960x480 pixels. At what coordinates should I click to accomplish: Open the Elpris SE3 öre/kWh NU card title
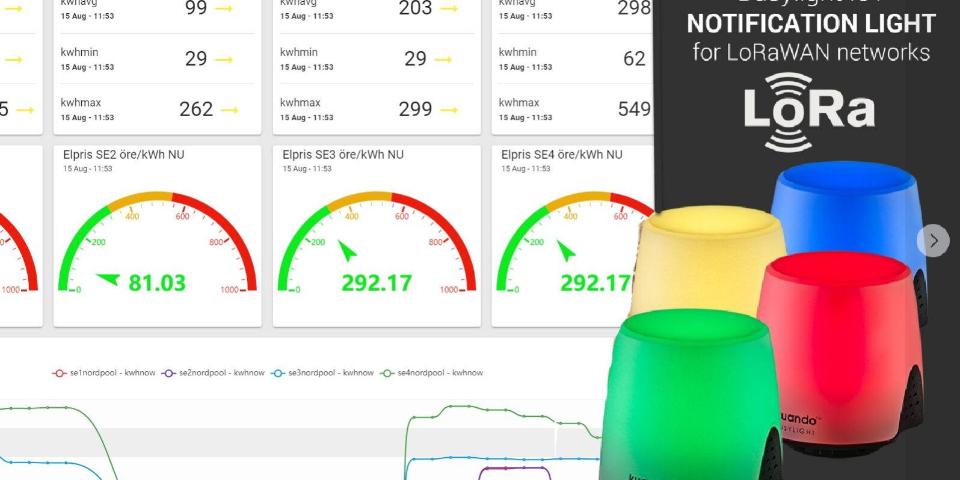[343, 155]
